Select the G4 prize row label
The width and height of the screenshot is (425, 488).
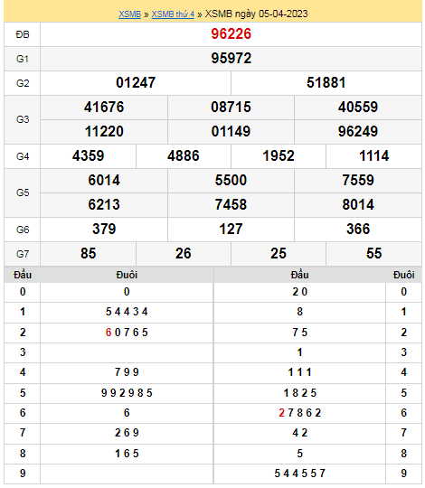click(x=23, y=156)
